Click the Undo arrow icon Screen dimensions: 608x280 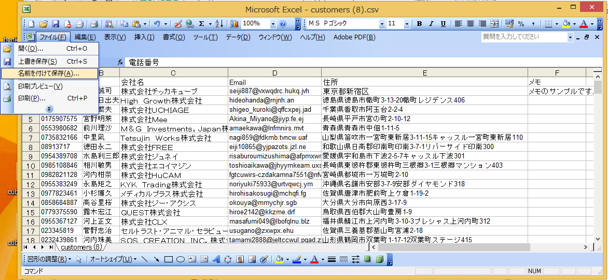(x=157, y=24)
